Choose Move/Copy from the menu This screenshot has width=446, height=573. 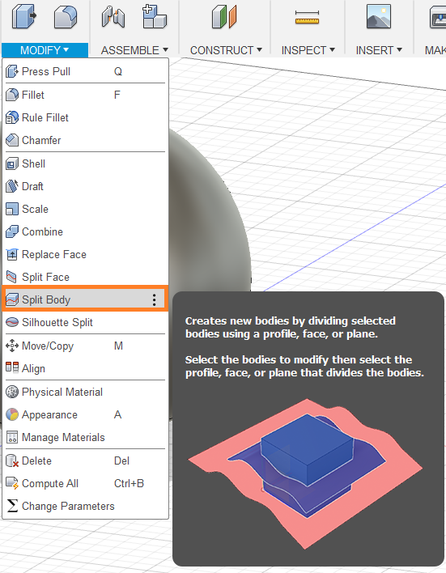(85, 346)
